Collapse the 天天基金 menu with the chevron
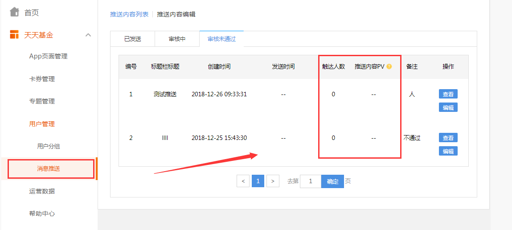512x230 pixels. [x=88, y=35]
